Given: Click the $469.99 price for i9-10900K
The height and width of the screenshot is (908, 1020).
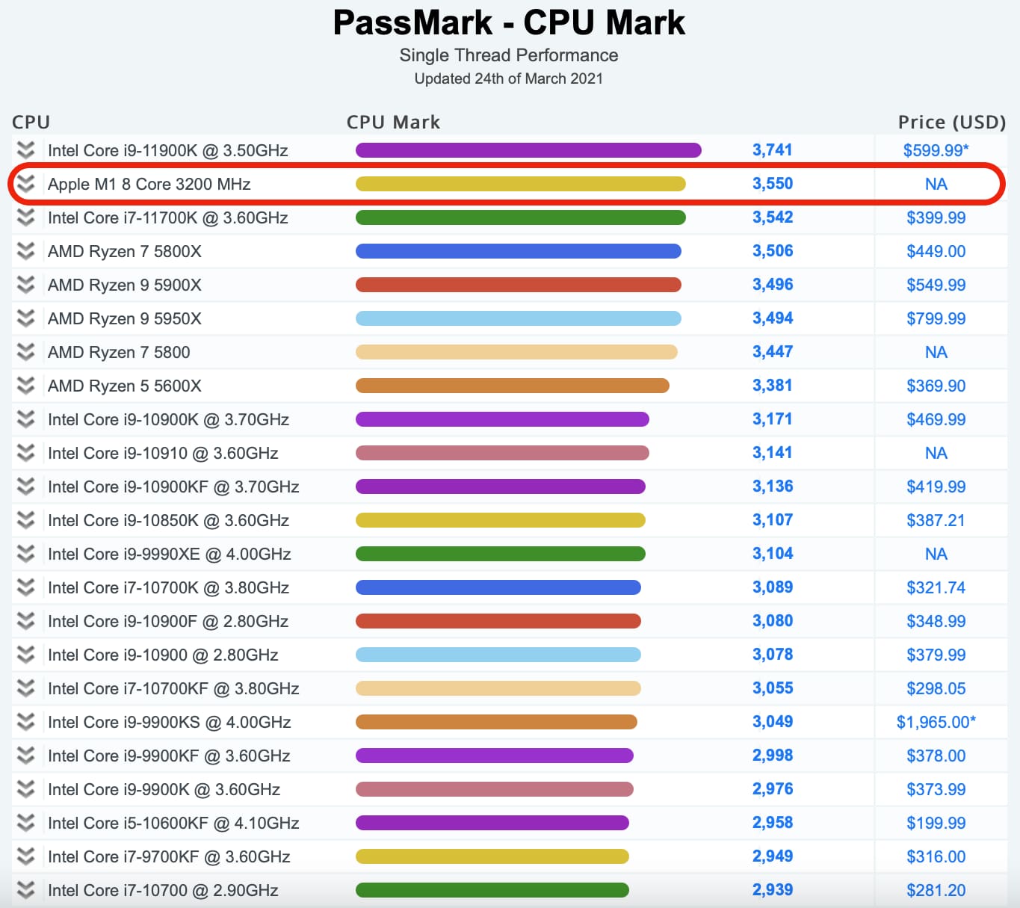Looking at the screenshot, I should click(936, 419).
